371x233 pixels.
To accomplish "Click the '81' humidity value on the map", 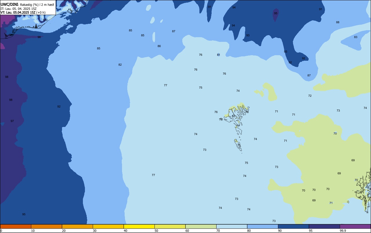I will (219, 55).
